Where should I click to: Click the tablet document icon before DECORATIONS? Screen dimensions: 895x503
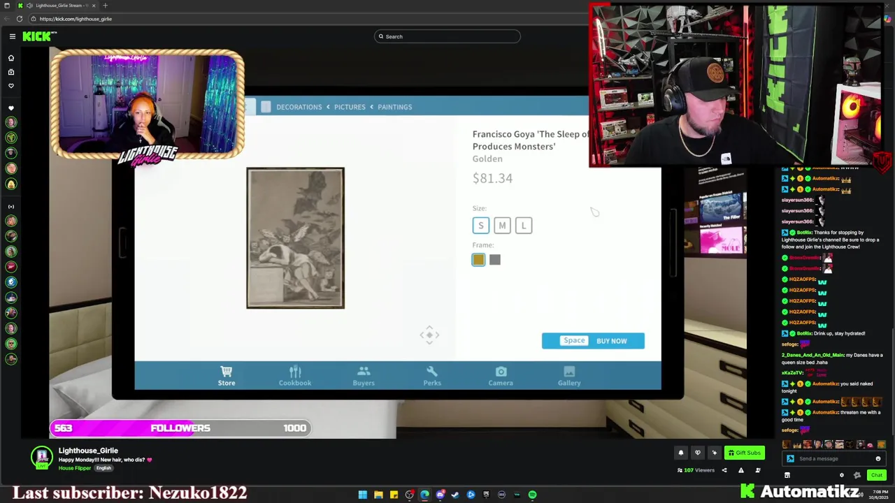[266, 107]
